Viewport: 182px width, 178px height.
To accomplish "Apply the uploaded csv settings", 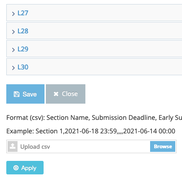I will [25, 168].
